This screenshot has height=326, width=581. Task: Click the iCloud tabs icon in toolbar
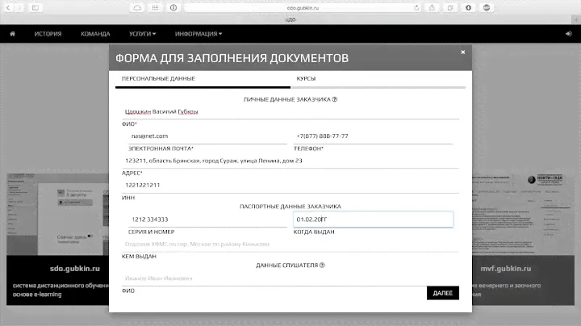click(136, 7)
